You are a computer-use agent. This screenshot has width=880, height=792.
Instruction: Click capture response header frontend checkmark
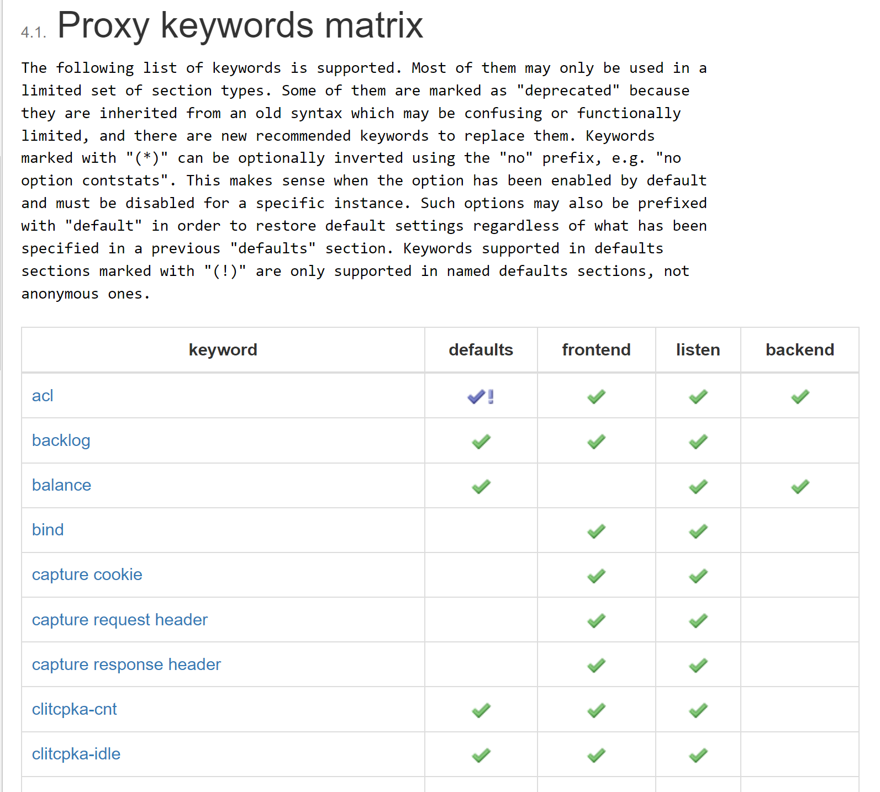point(596,666)
